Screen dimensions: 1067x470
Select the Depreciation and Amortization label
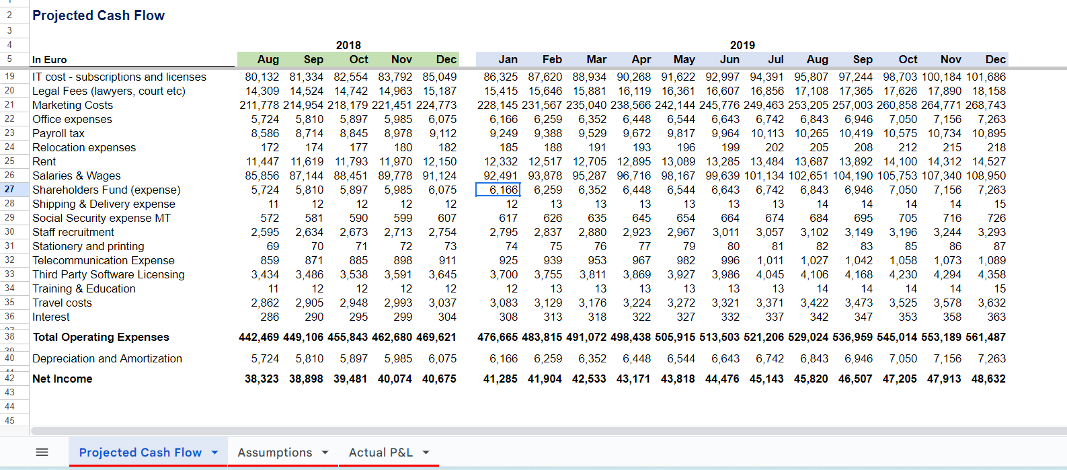(107, 358)
